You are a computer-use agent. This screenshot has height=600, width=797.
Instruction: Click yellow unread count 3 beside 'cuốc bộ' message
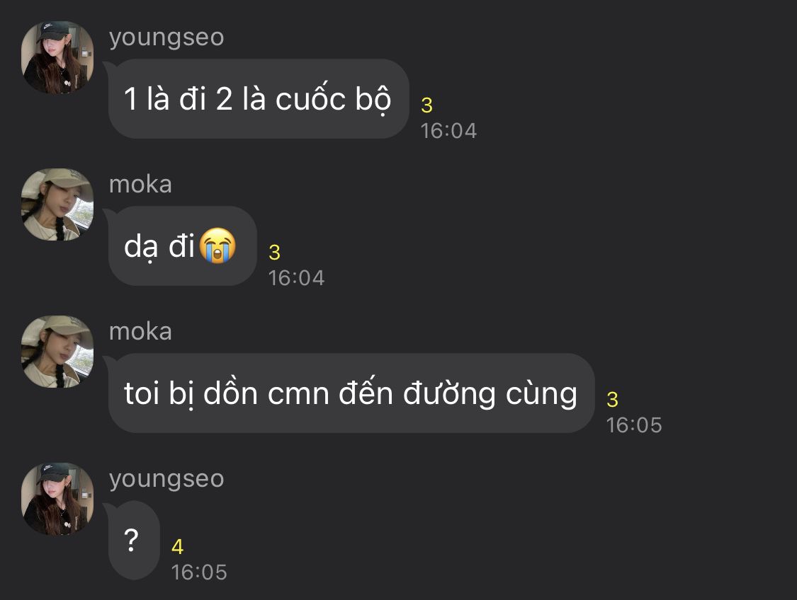point(427,105)
